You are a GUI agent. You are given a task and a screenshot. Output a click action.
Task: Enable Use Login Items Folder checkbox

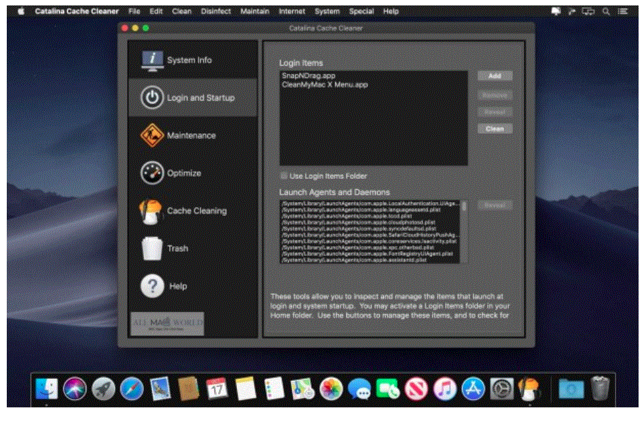[x=283, y=176]
